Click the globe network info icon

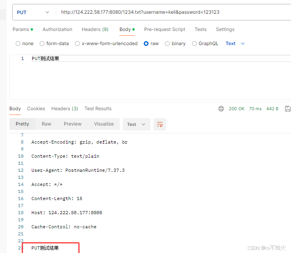(x=221, y=109)
